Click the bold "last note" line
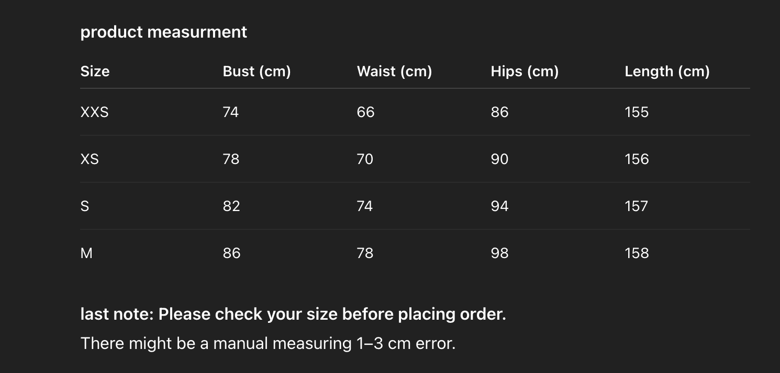 pos(293,314)
